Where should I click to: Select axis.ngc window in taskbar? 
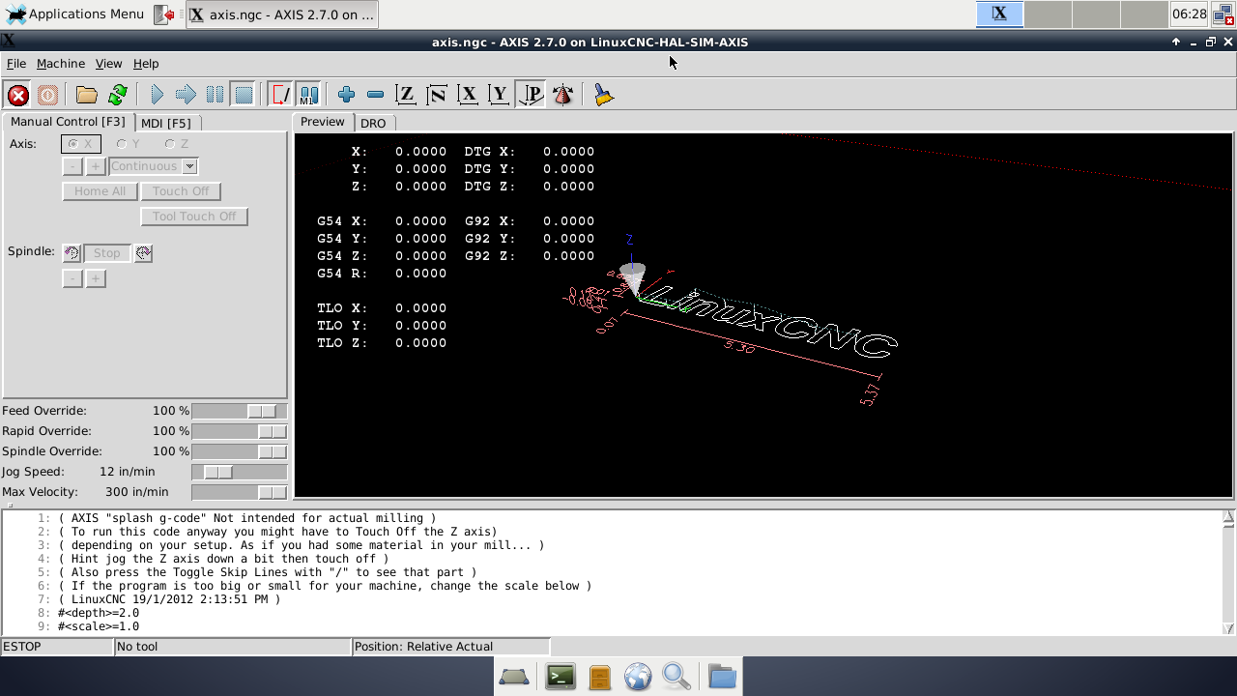(281, 14)
